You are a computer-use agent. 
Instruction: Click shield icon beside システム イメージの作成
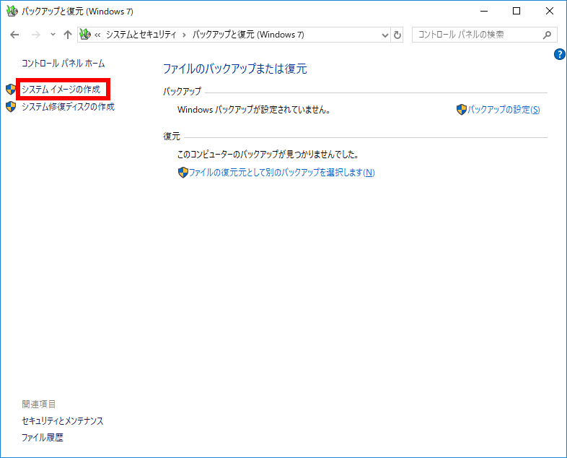click(11, 90)
